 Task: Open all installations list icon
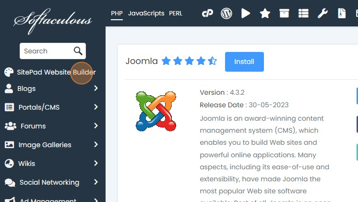303,13
